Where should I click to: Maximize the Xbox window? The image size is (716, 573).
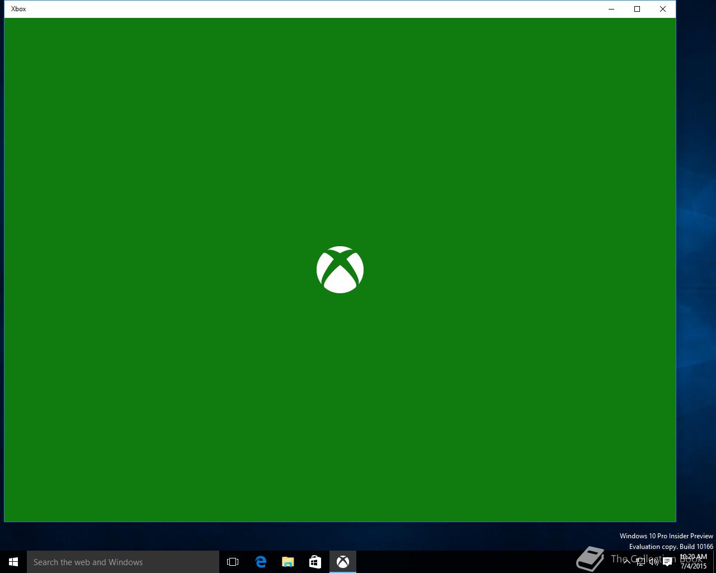tap(637, 9)
